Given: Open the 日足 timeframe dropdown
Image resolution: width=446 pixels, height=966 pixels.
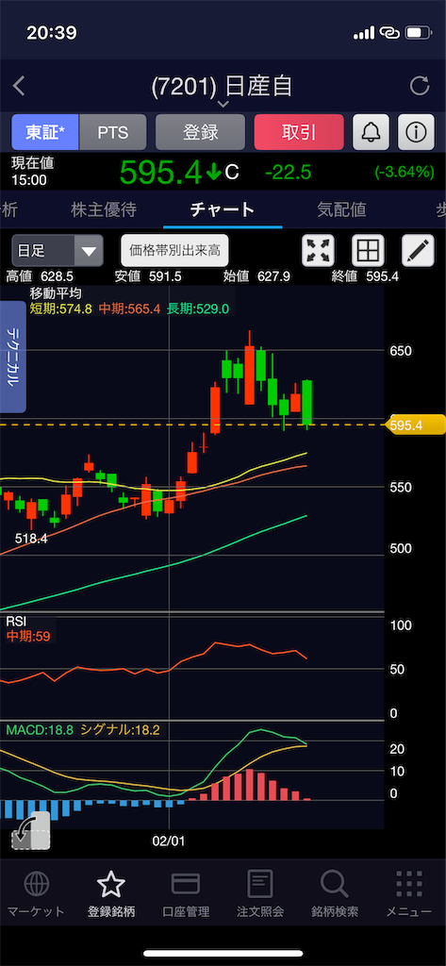Looking at the screenshot, I should tap(58, 251).
